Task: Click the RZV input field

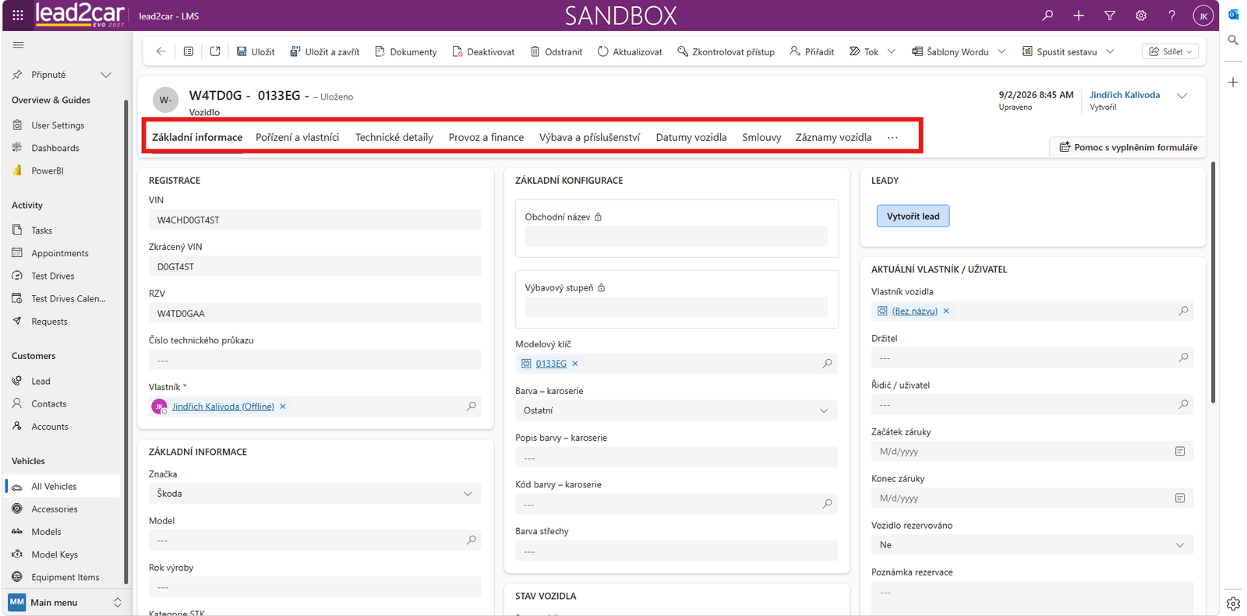Action: point(315,314)
